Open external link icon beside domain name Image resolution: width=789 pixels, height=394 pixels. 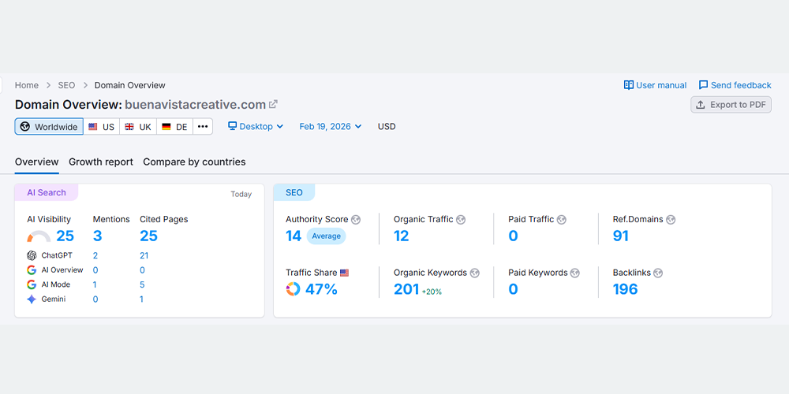pyautogui.click(x=274, y=104)
